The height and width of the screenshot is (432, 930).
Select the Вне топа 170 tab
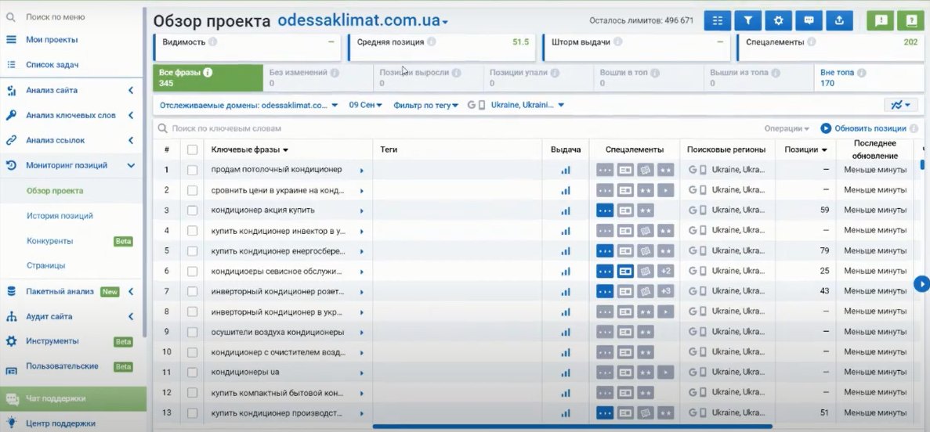tap(870, 77)
